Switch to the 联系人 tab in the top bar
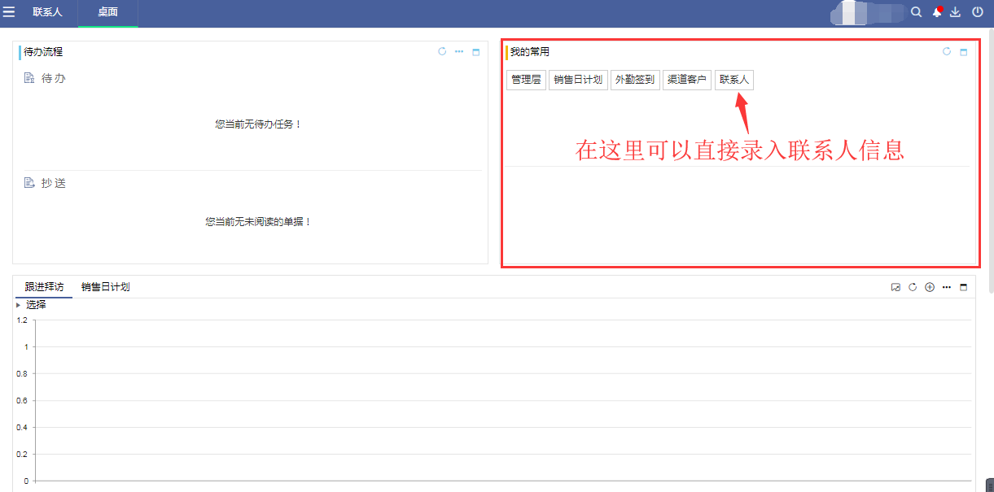The height and width of the screenshot is (492, 994). (47, 12)
